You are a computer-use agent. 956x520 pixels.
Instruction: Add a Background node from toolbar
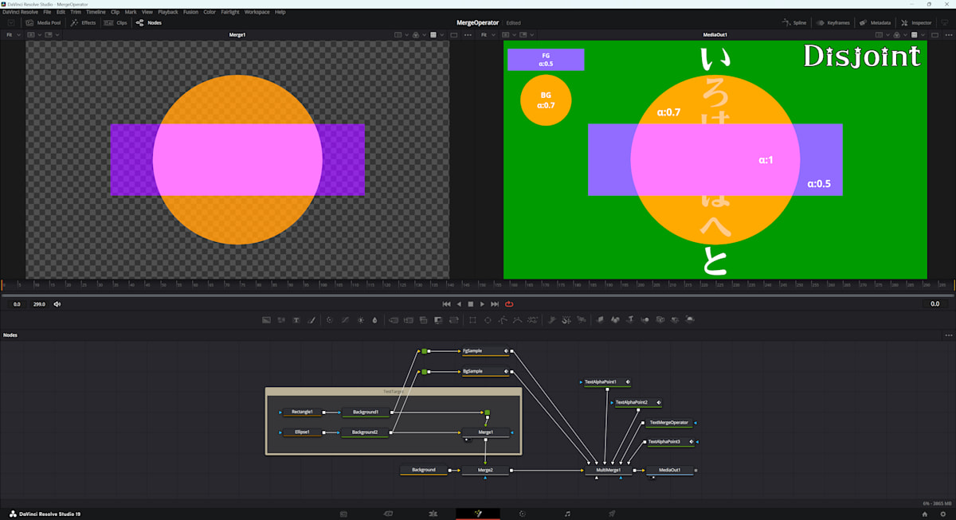pos(267,319)
